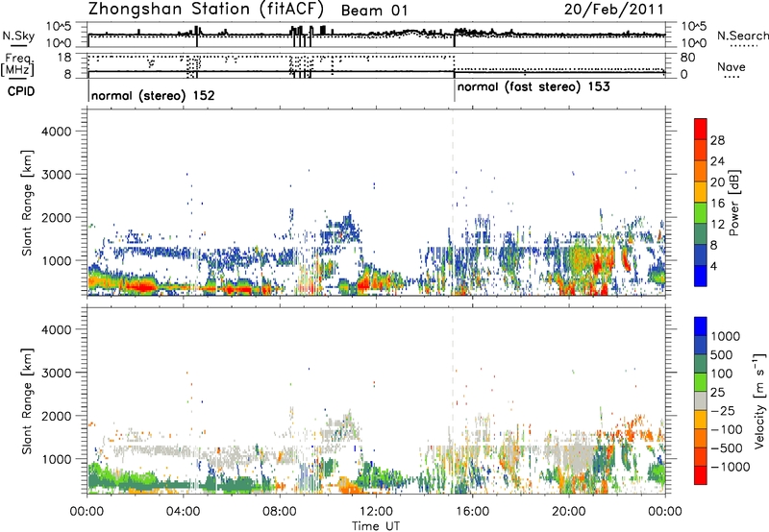Click power colorbar value 4
The height and width of the screenshot is (532, 769).
pyautogui.click(x=713, y=266)
